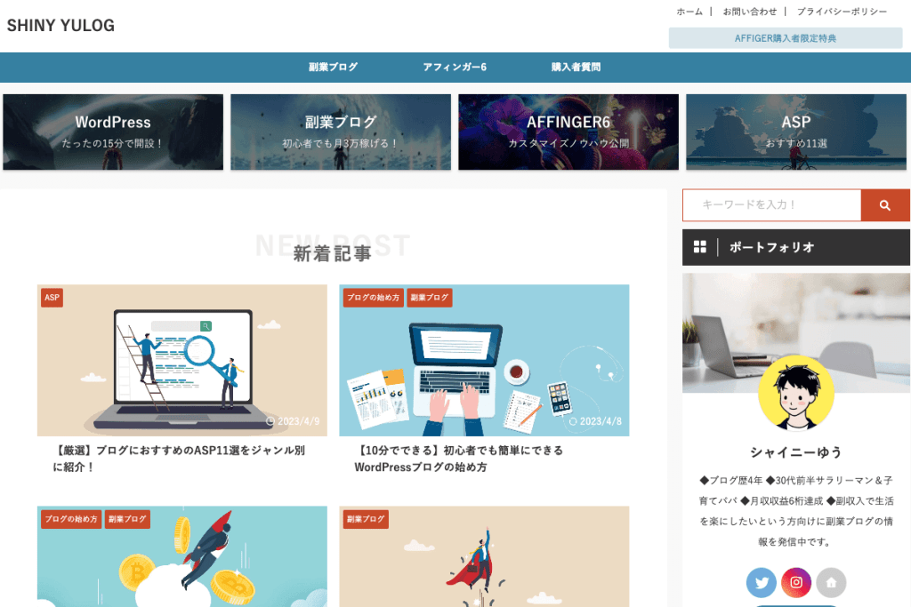This screenshot has width=911, height=607.
Task: Click the SHINY YULOG site logo
Action: [60, 26]
